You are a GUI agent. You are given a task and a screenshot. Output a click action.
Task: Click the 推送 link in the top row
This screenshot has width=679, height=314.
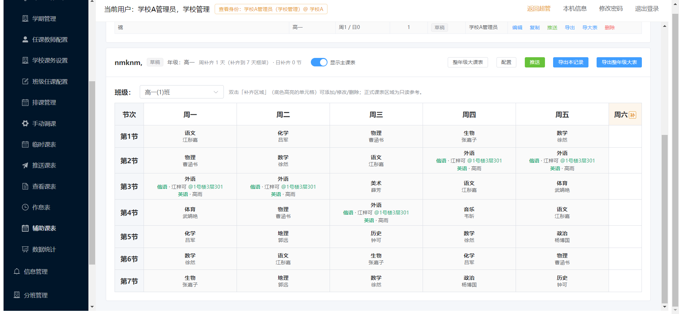[x=552, y=28]
